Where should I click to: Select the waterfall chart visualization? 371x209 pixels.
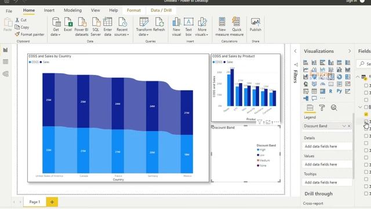[x=305, y=77]
